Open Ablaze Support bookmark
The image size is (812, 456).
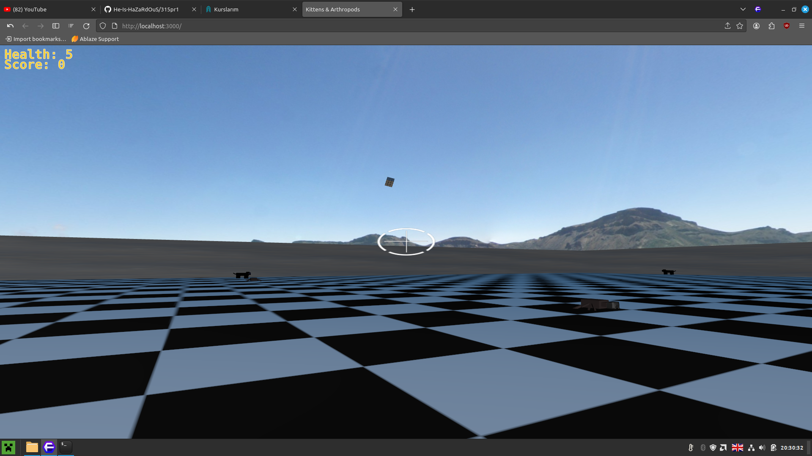(95, 39)
